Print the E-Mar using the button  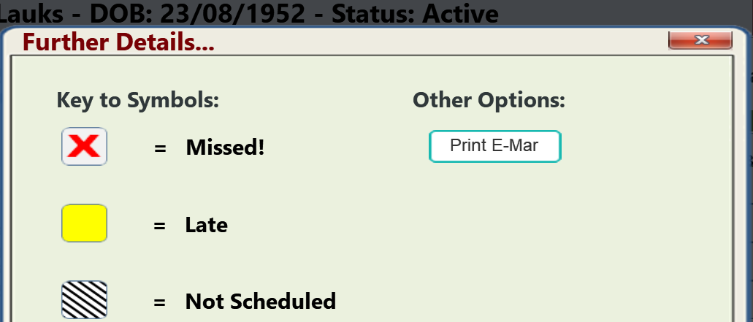(x=494, y=146)
